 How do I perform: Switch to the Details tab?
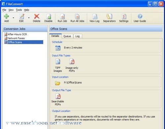pos(55,36)
